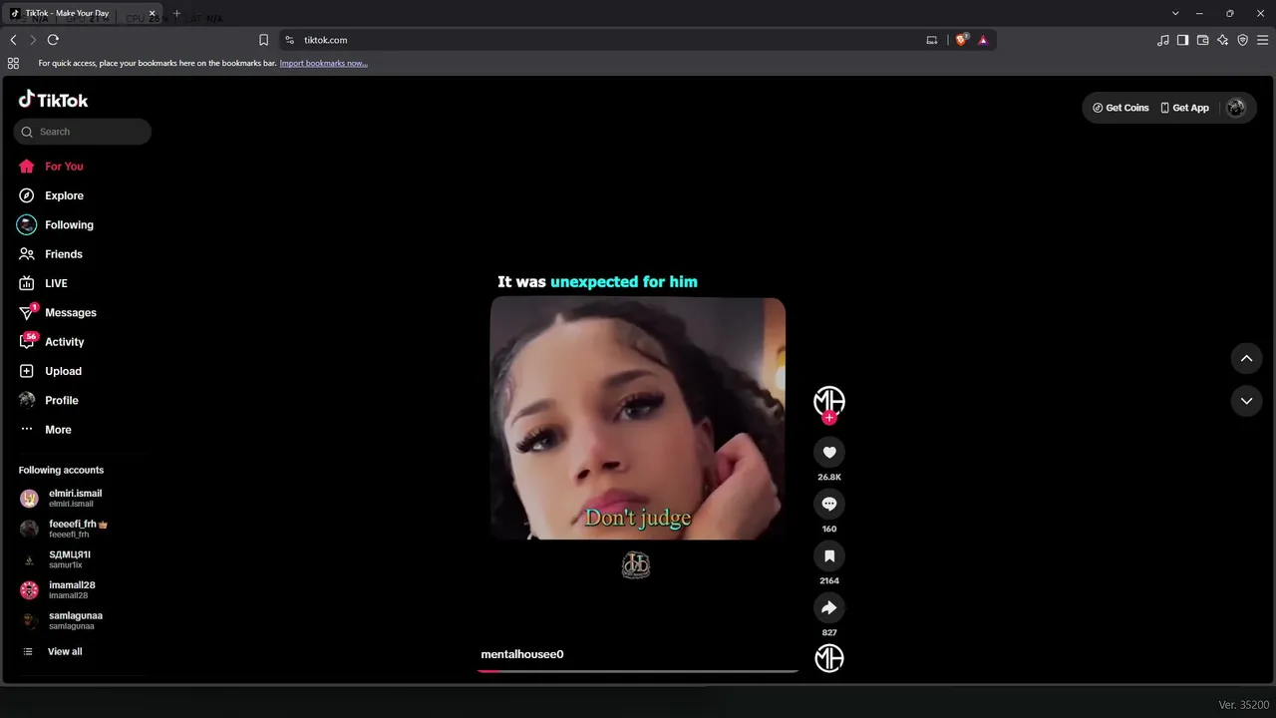Reload the page
The image size is (1276, 718).
[53, 40]
